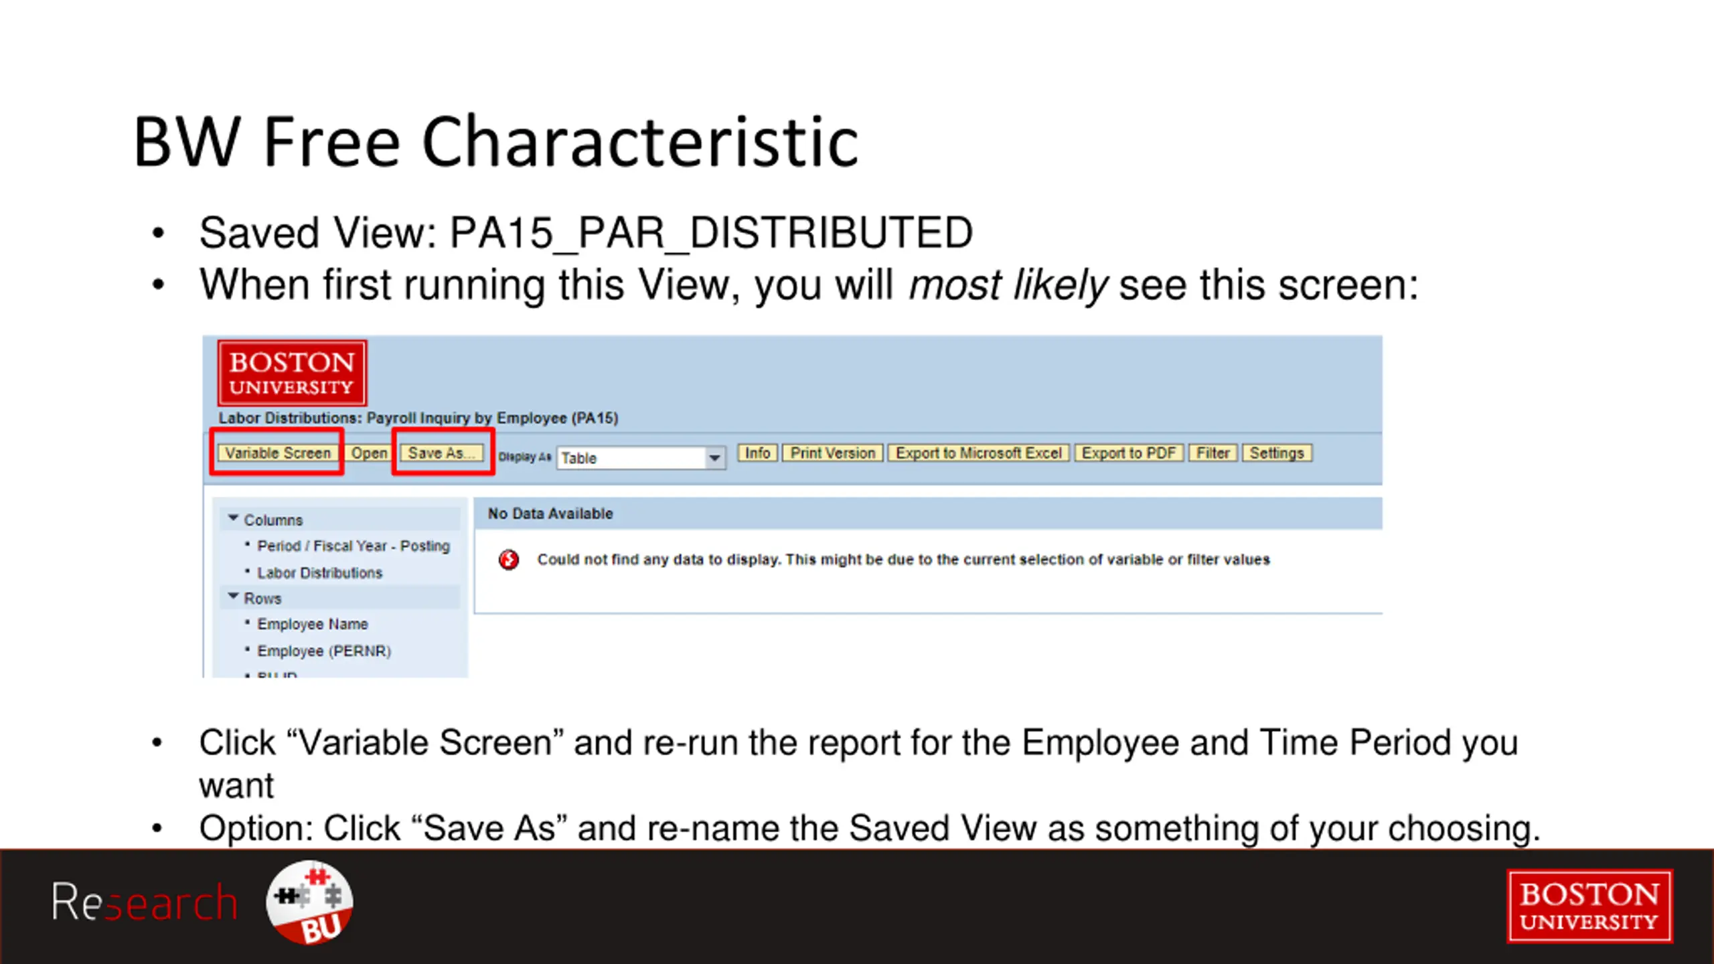Screen dimensions: 1714x964
Task: Collapse the Rows section triangle
Action: [233, 596]
